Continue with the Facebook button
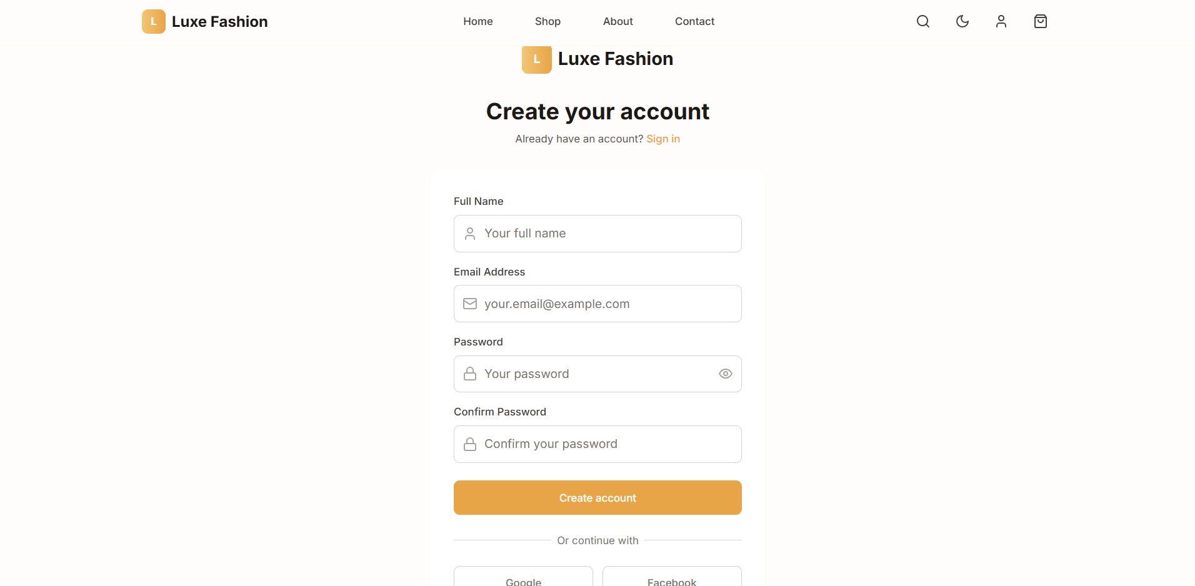 point(672,578)
